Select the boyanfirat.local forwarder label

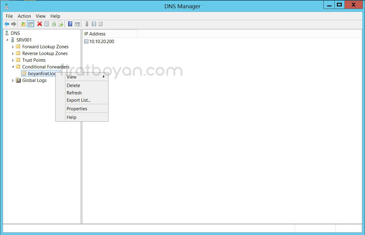(42, 74)
